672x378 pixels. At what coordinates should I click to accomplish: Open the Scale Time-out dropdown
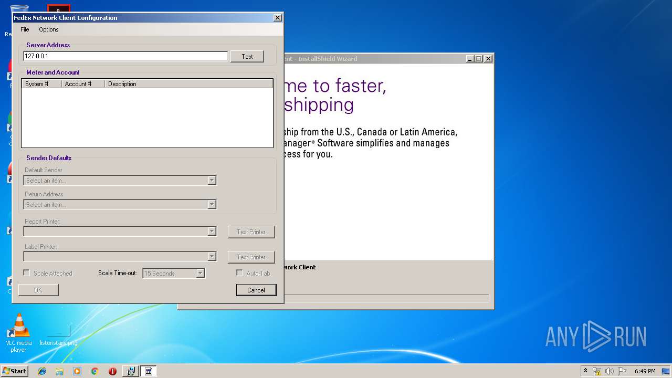pos(200,274)
